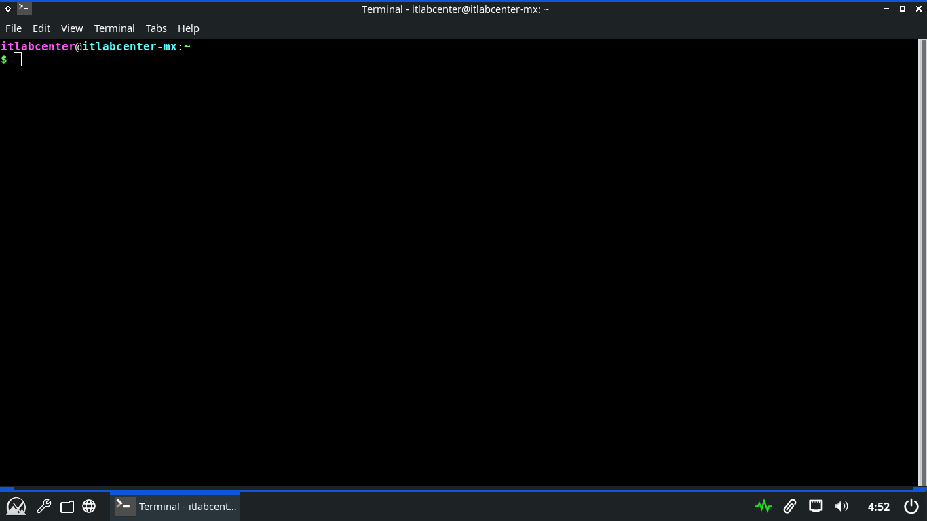This screenshot has height=521, width=927.
Task: Open the clipboard manager paperclip icon
Action: click(789, 506)
